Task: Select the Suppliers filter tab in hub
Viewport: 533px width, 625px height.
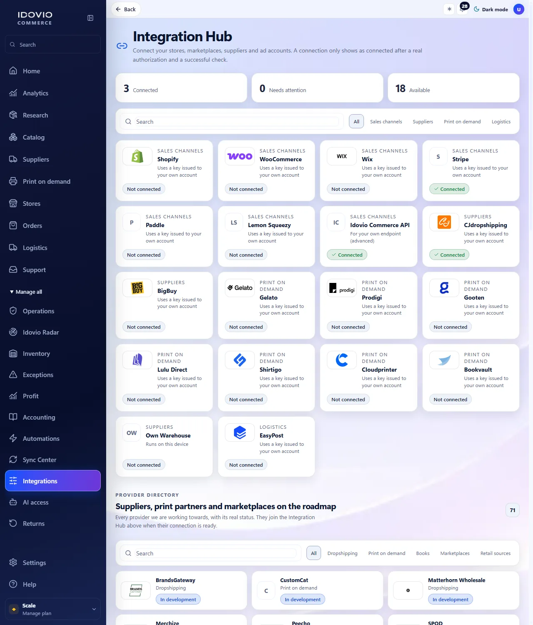Action: point(423,122)
